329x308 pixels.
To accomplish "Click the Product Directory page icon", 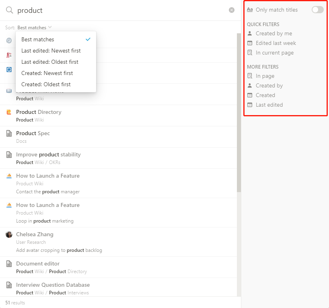I will tap(9, 112).
